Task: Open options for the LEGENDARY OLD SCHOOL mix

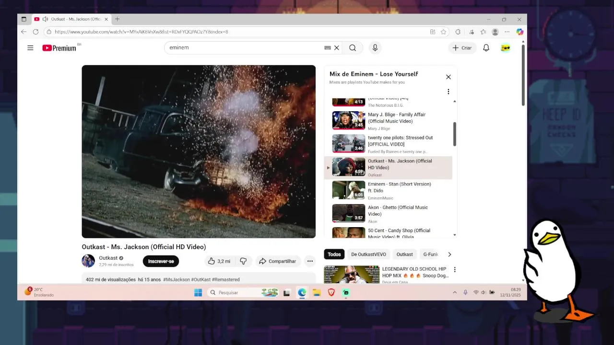Action: tap(455, 270)
